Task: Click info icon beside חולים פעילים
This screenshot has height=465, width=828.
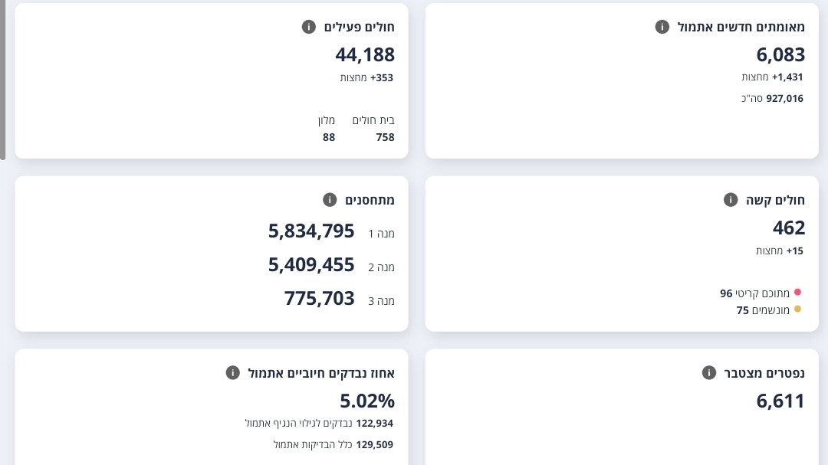Action: (x=309, y=27)
